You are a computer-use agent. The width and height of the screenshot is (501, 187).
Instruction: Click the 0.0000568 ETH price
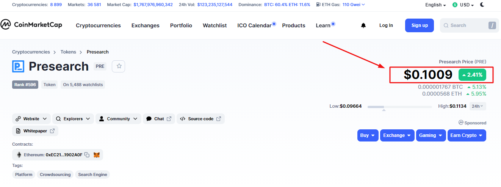click(442, 94)
